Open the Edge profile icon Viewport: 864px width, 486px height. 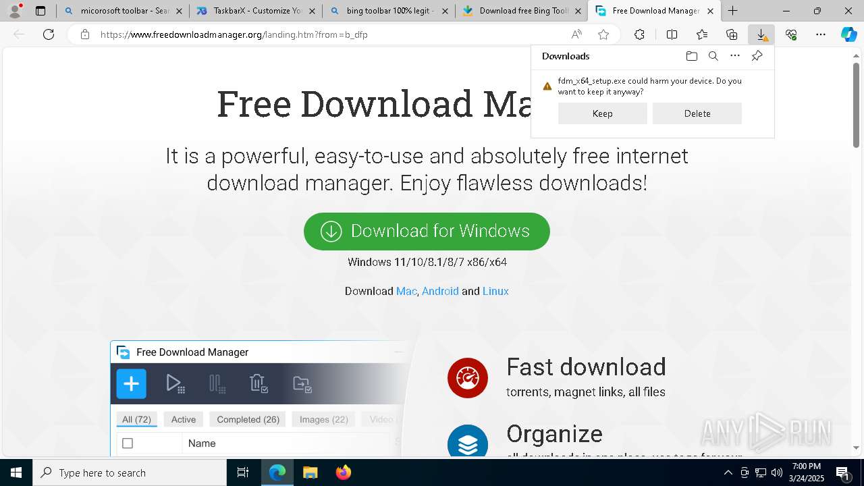tap(14, 11)
